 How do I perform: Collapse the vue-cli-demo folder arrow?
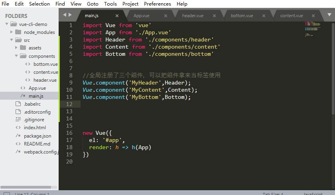7,24
